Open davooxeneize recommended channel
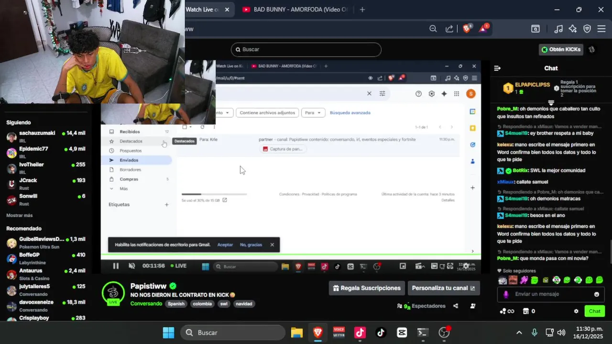Screen dimensions: 612x344 tap(46, 305)
